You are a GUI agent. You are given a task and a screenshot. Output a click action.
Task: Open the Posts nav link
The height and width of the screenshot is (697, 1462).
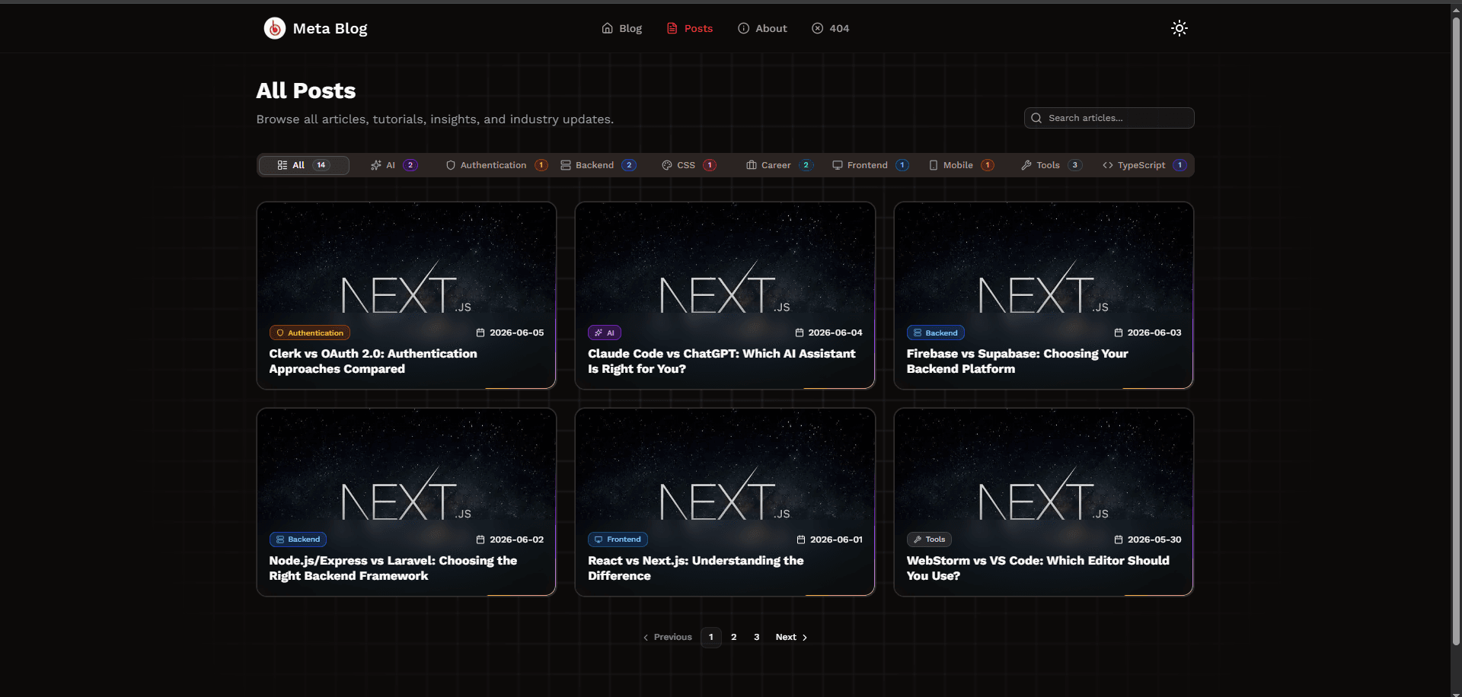690,28
